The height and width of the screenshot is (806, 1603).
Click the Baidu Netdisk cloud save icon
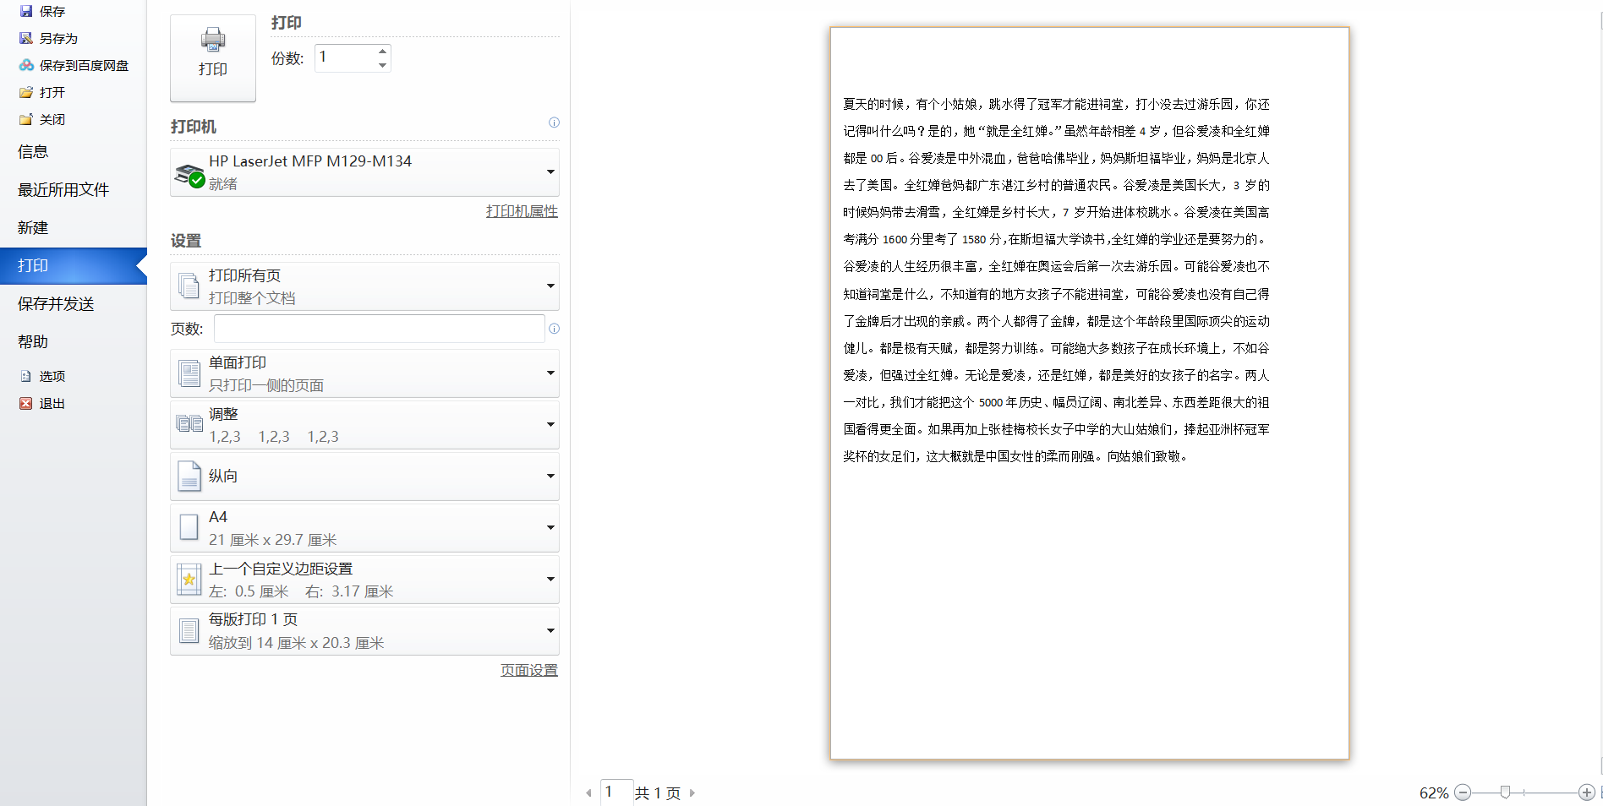(x=26, y=65)
